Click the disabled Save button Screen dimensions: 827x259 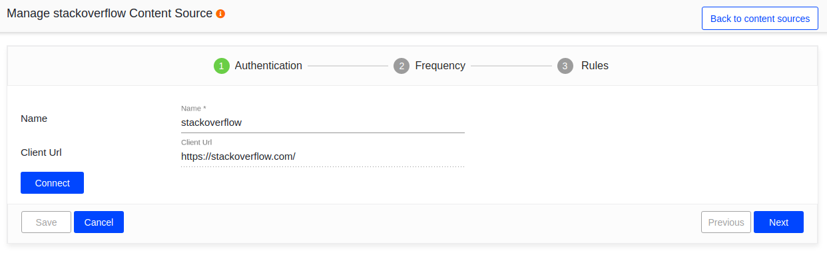click(x=46, y=222)
